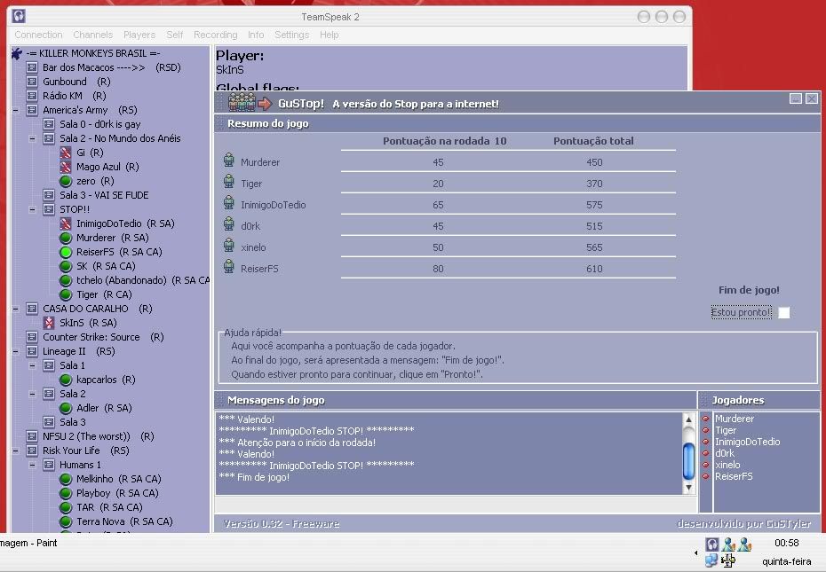Collapse Sala 1 under Lineage II
This screenshot has width=826, height=572.
click(32, 365)
